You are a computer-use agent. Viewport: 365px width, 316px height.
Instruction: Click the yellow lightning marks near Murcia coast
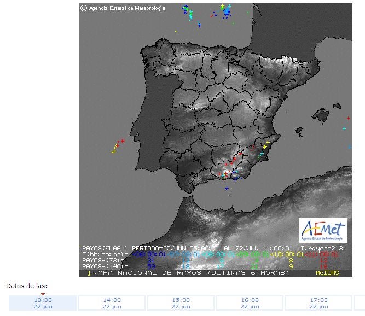(x=266, y=146)
